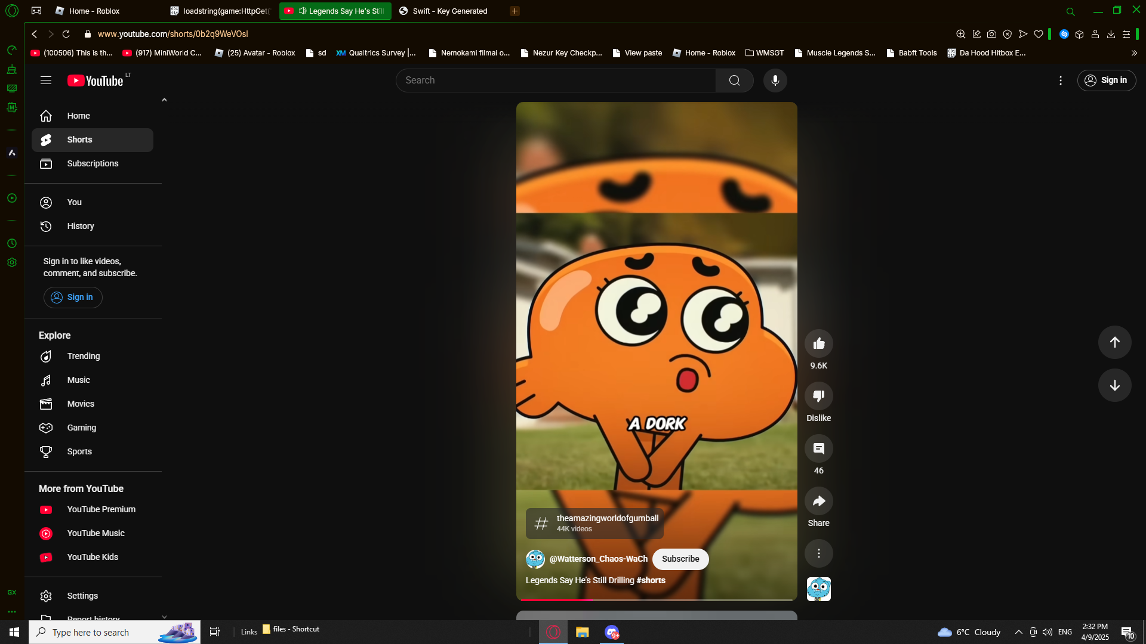Open comments with 46 count

point(818,448)
